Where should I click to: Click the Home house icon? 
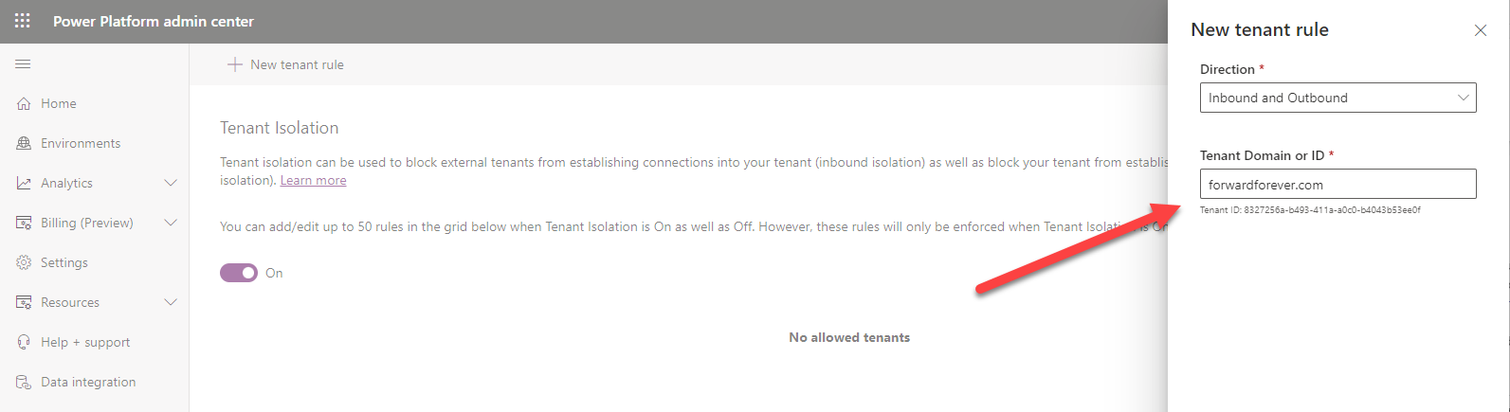24,104
